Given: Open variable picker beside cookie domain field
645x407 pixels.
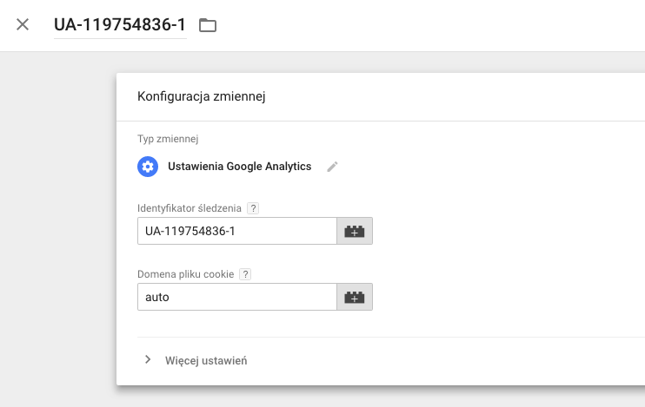Looking at the screenshot, I should point(355,297).
